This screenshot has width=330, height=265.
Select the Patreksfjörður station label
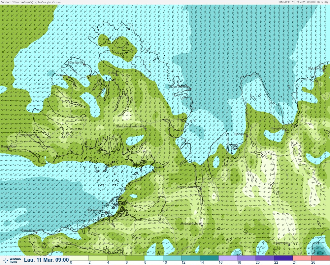click(28, 135)
